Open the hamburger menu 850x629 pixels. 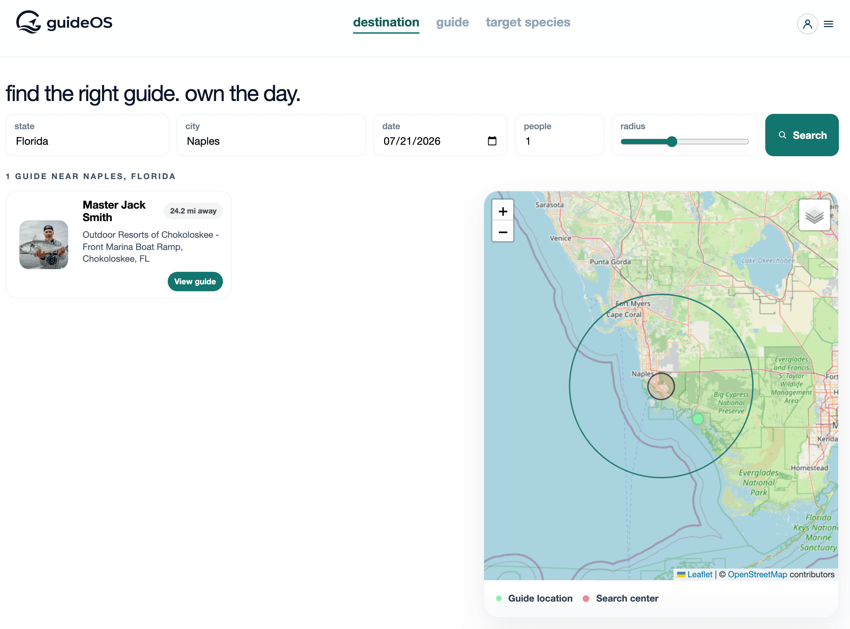(828, 24)
